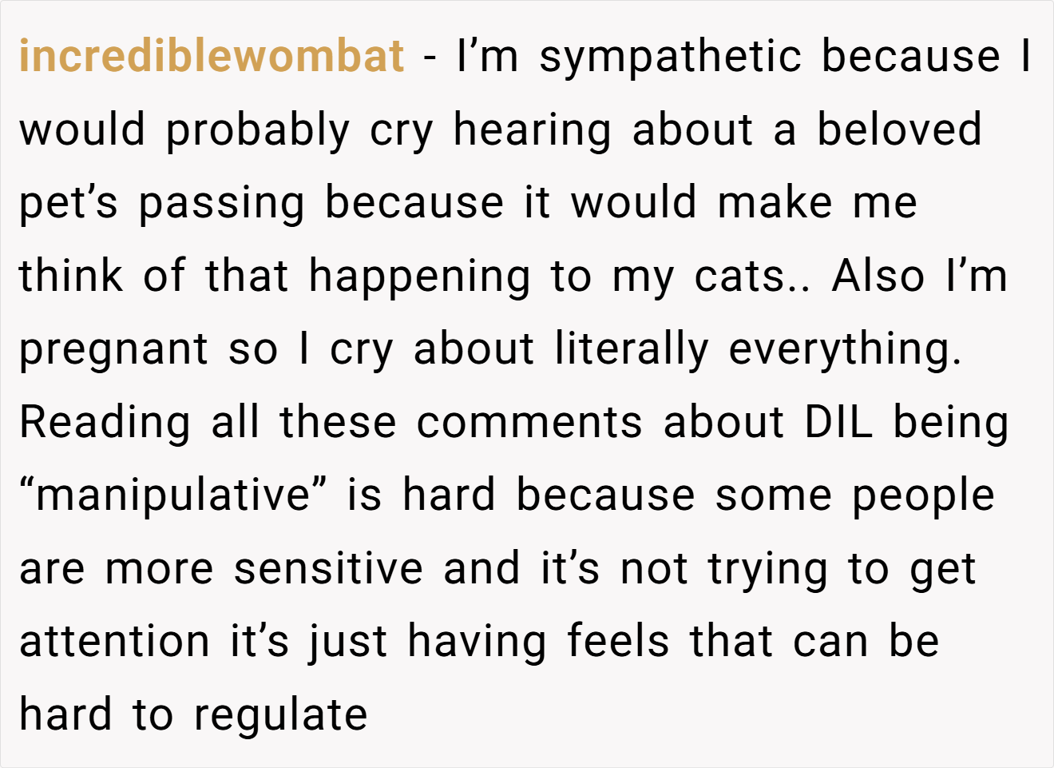
Task: Click the word "sensitive" in the comment
Action: click(x=328, y=569)
